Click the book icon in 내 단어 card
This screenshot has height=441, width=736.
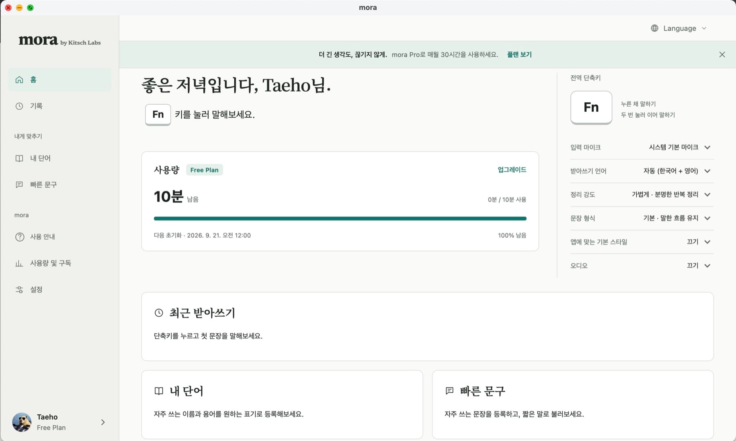coord(159,391)
